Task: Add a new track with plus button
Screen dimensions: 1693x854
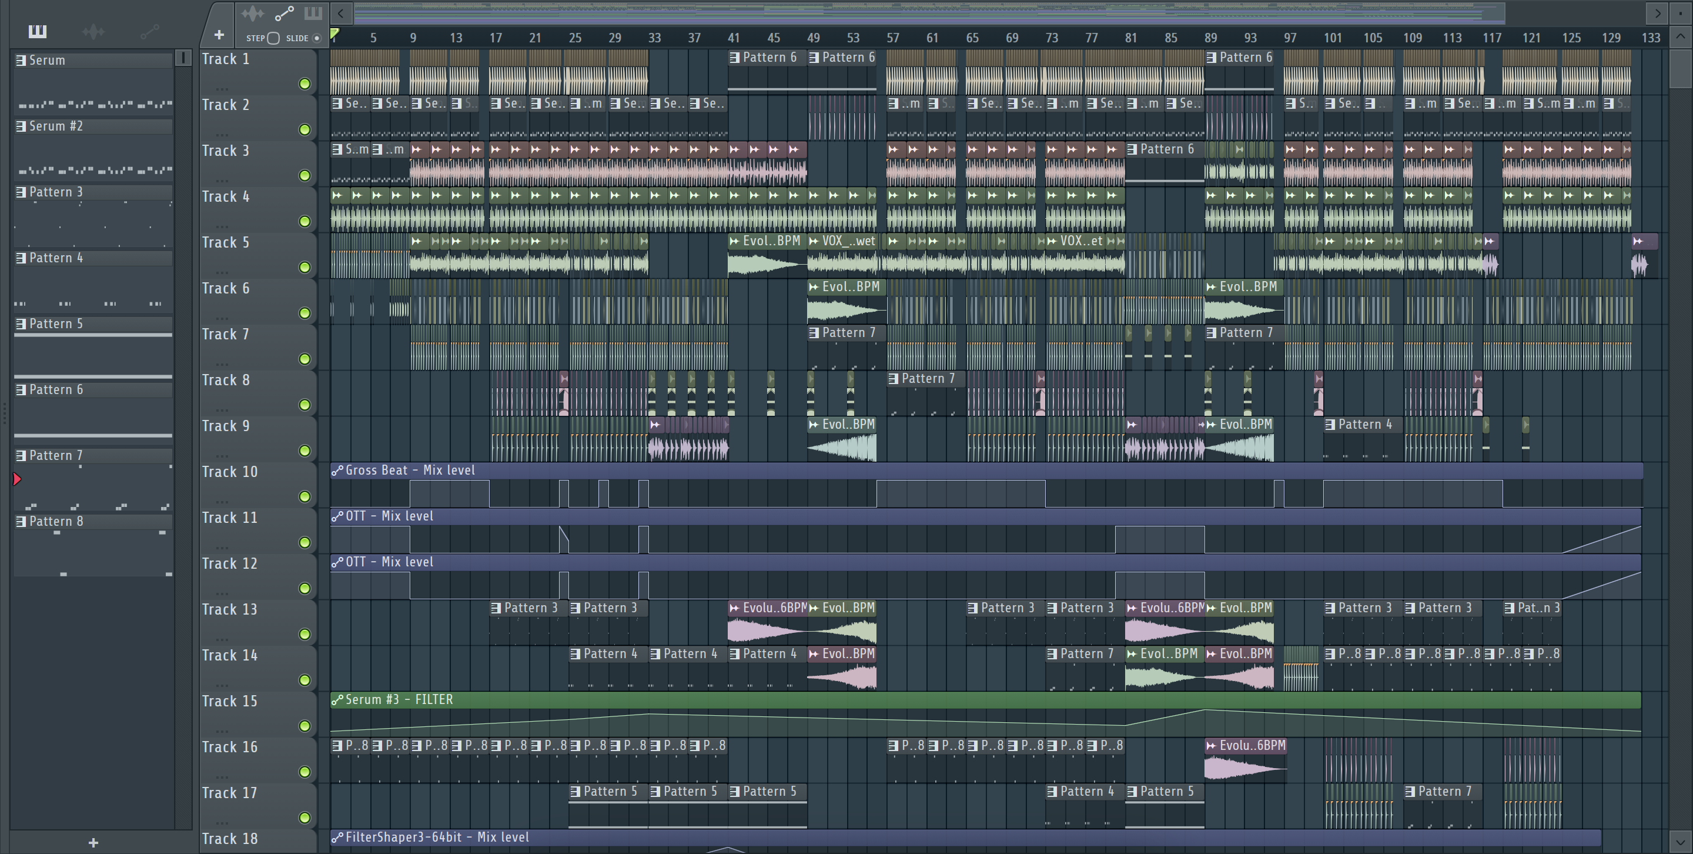Action: 219,35
